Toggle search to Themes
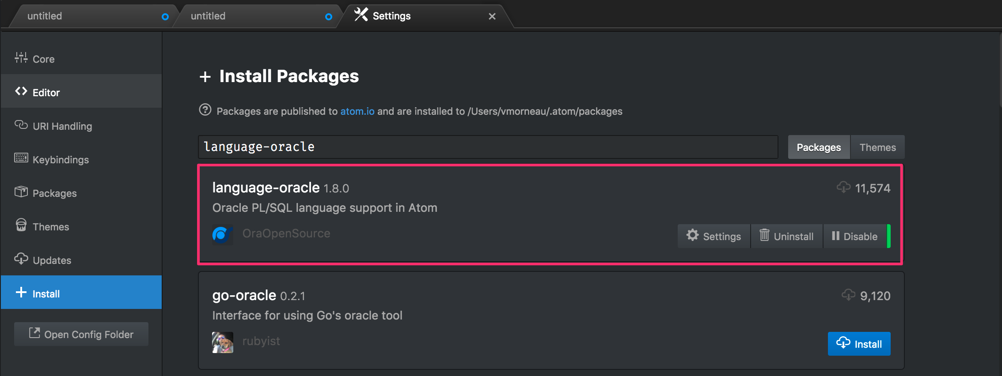1002x376 pixels. (877, 147)
